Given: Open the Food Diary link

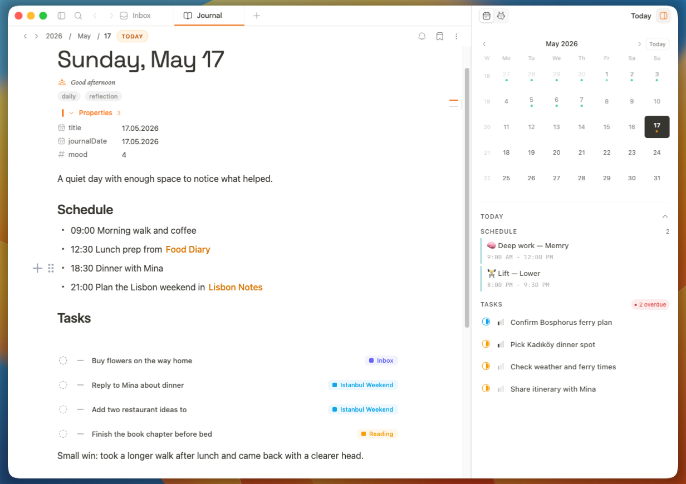Looking at the screenshot, I should coord(188,249).
